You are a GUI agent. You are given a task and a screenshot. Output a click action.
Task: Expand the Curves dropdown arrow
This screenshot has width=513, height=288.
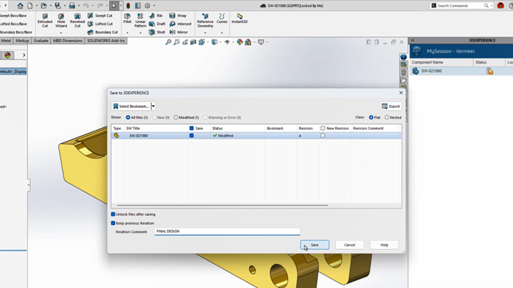click(222, 33)
